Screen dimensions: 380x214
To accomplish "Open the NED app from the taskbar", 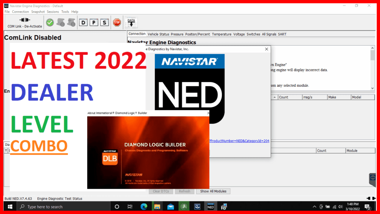I will (210, 206).
